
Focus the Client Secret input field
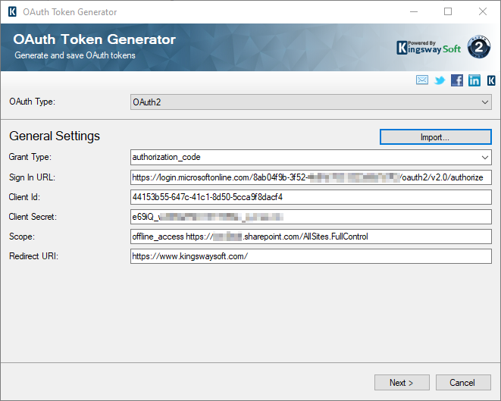[311, 217]
